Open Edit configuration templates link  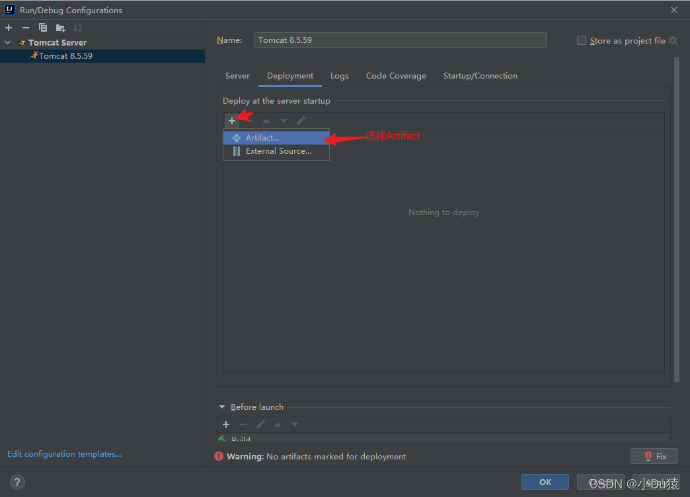[x=64, y=454]
